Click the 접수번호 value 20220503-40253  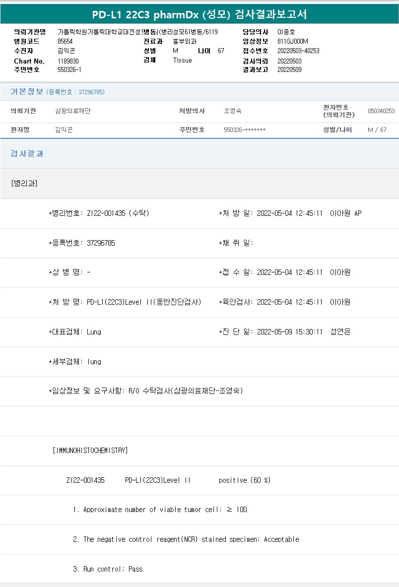(298, 51)
